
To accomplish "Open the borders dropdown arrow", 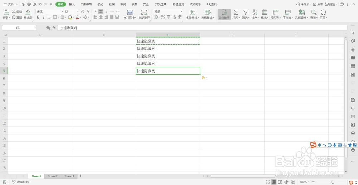I will click(x=58, y=17).
